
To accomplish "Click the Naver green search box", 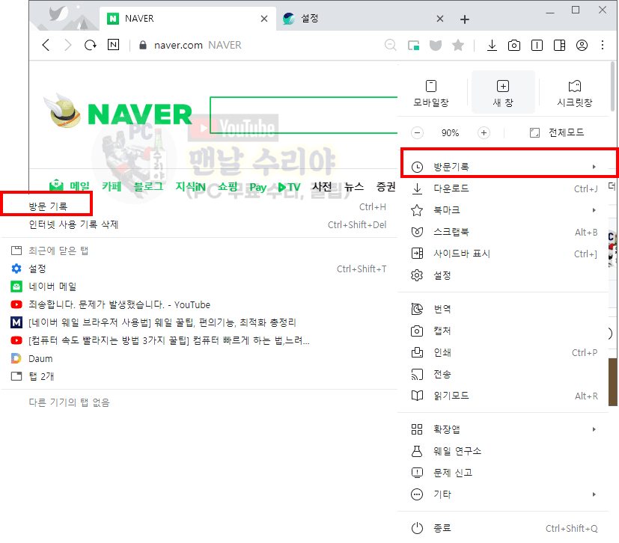I will (x=304, y=115).
